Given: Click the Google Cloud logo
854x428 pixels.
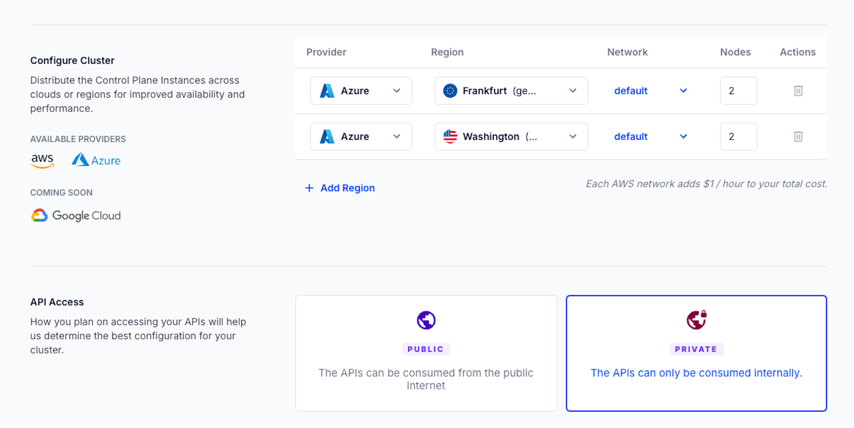Looking at the screenshot, I should [x=76, y=216].
